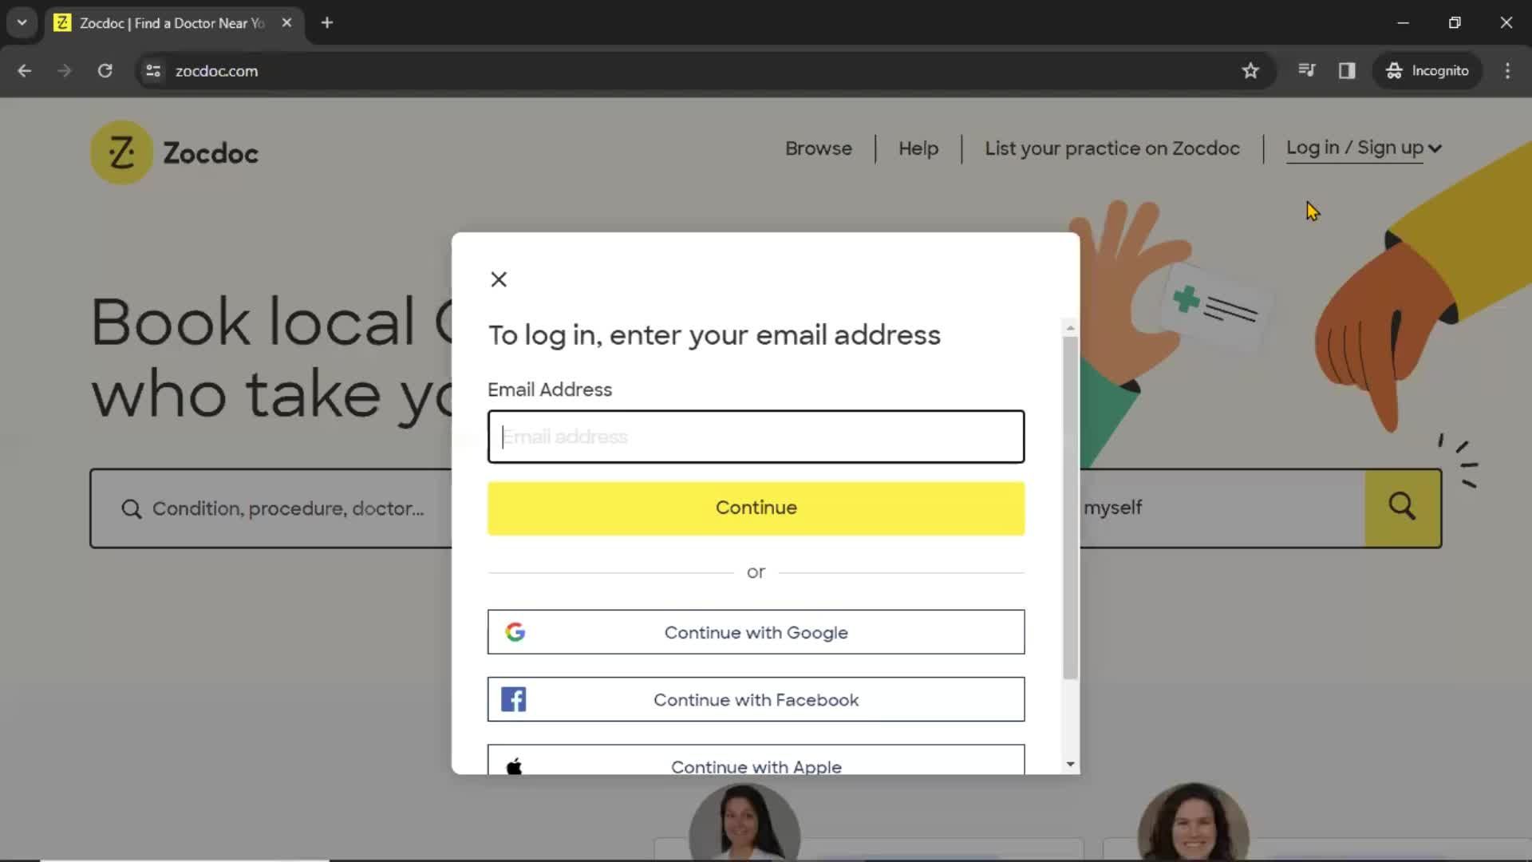Select the Help menu item
Viewport: 1532px width, 862px height.
point(918,148)
